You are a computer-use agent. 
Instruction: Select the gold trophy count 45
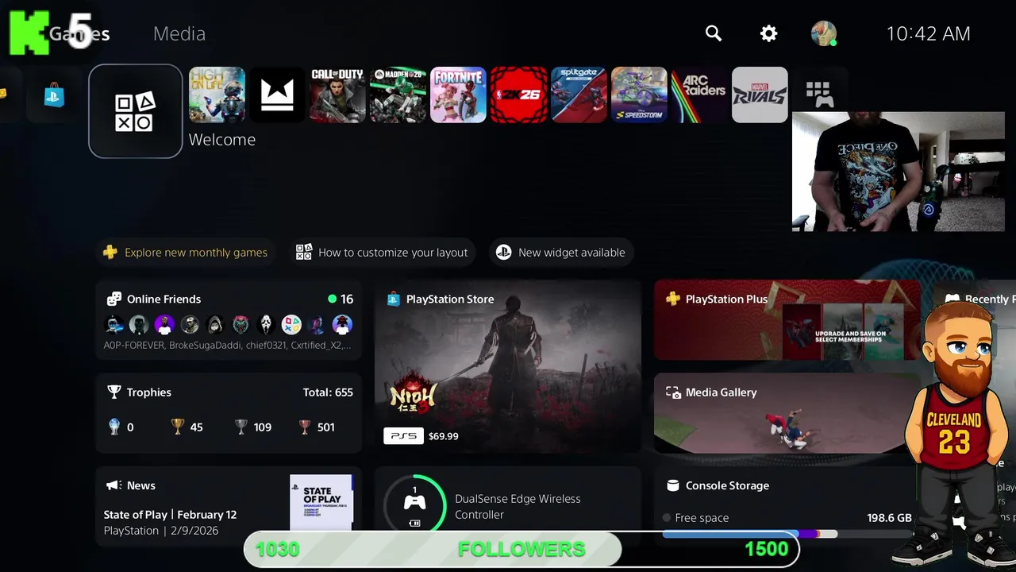coord(187,427)
